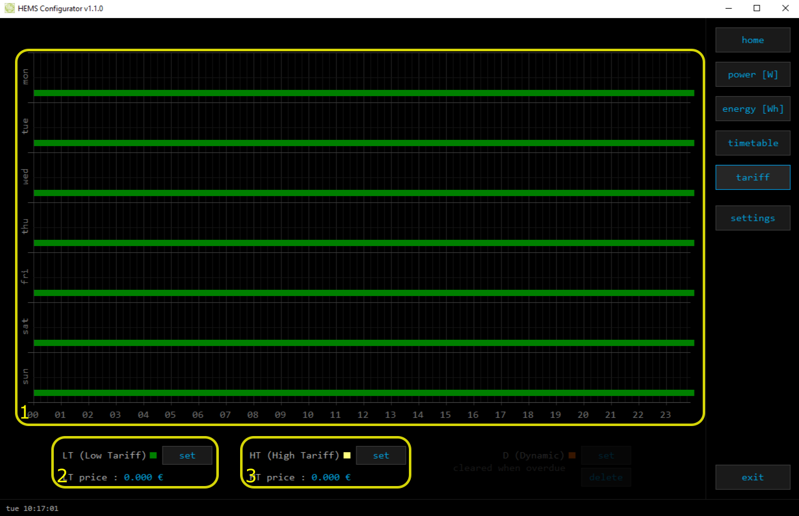Switch to power [W] view
This screenshot has width=799, height=516.
pyautogui.click(x=753, y=74)
